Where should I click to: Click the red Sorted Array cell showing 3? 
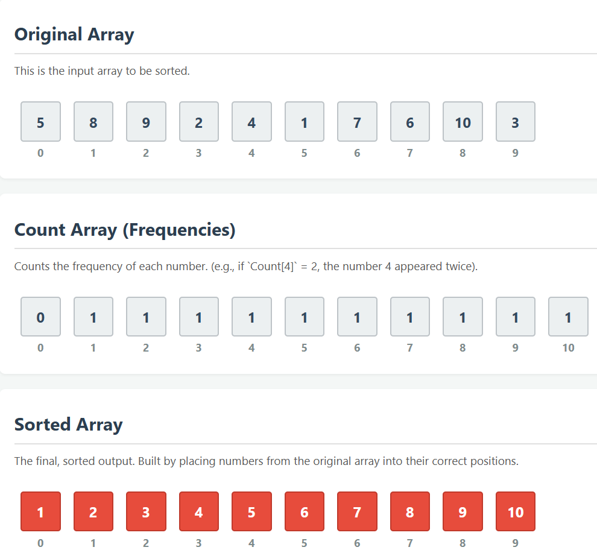[x=146, y=511]
